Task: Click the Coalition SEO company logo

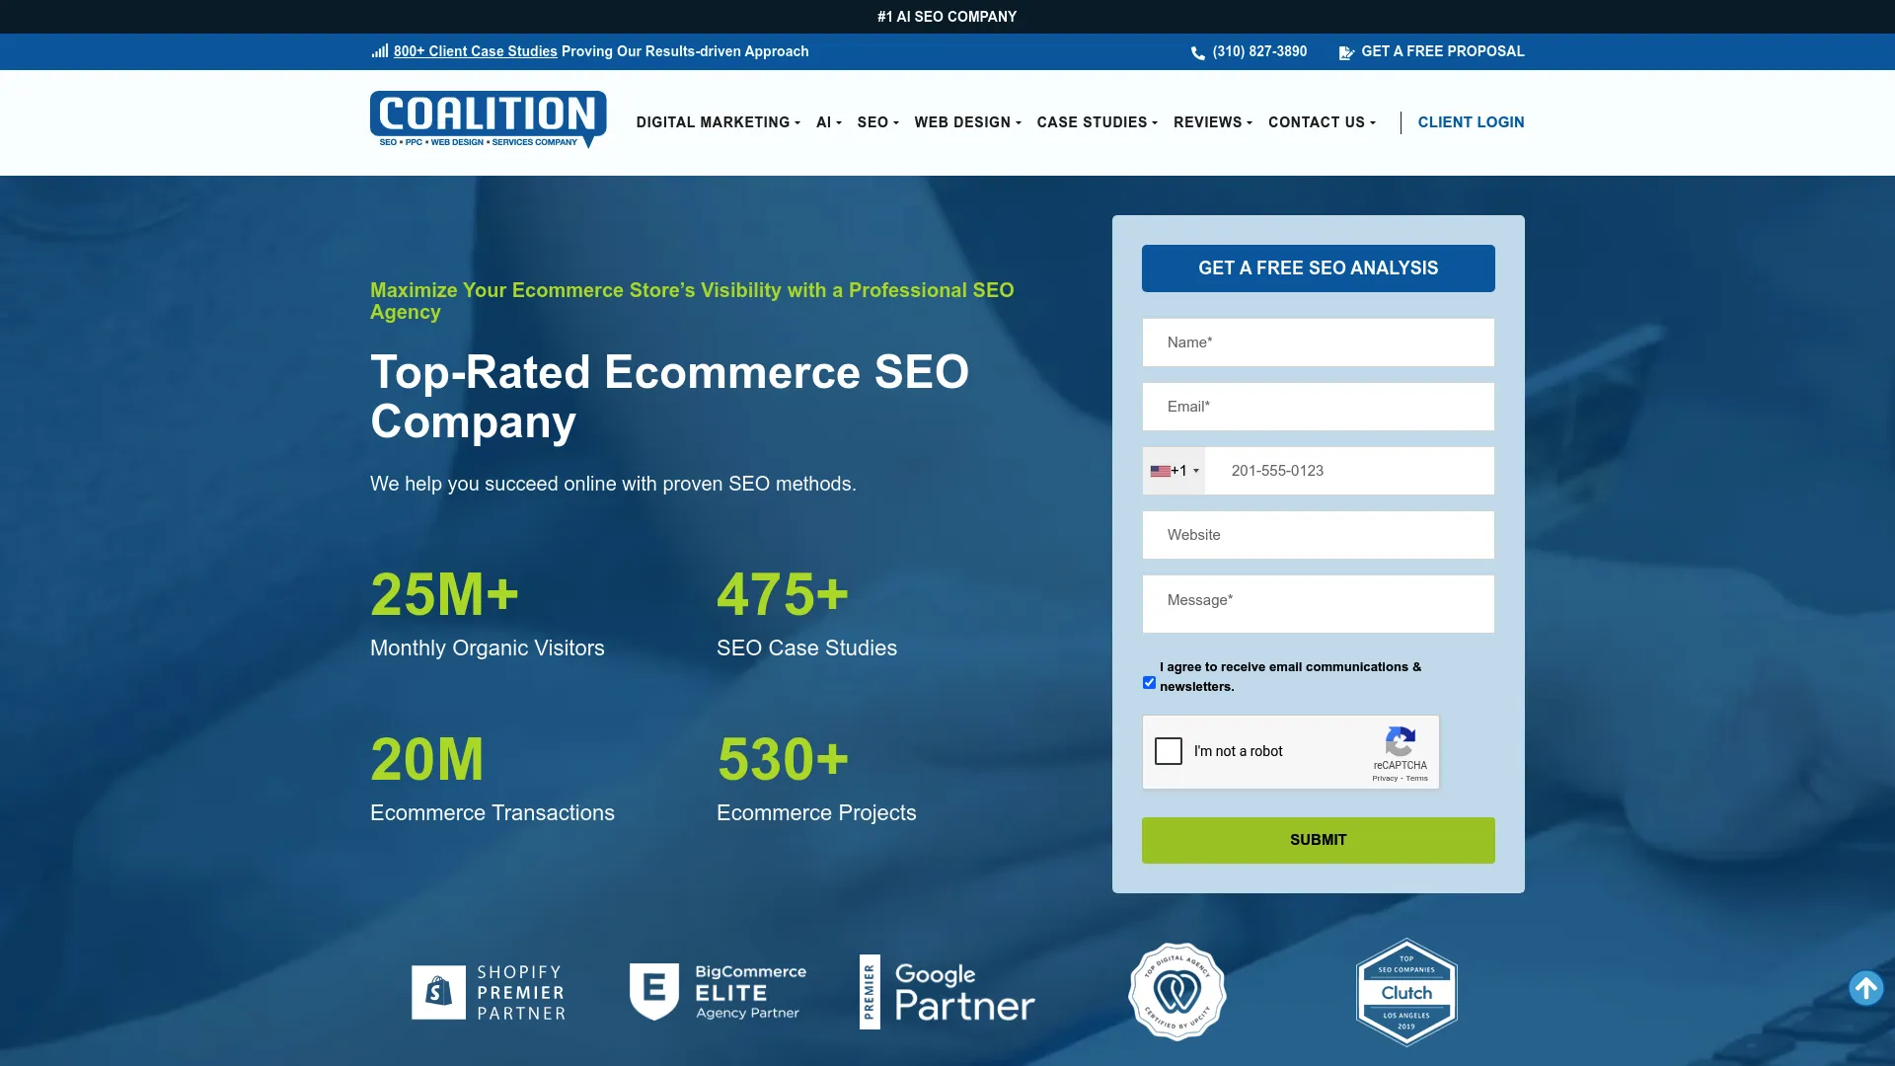Action: pos(488,120)
